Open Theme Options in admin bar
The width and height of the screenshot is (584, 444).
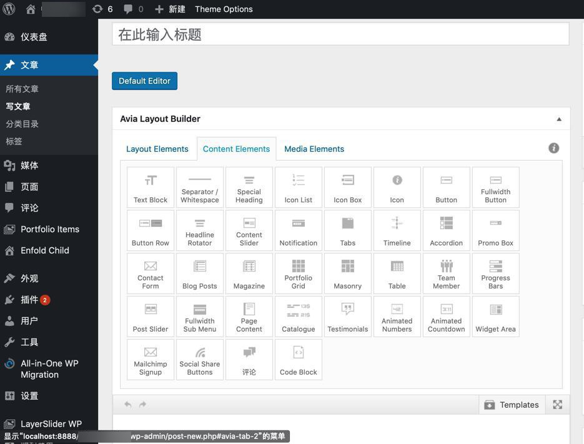pyautogui.click(x=224, y=9)
